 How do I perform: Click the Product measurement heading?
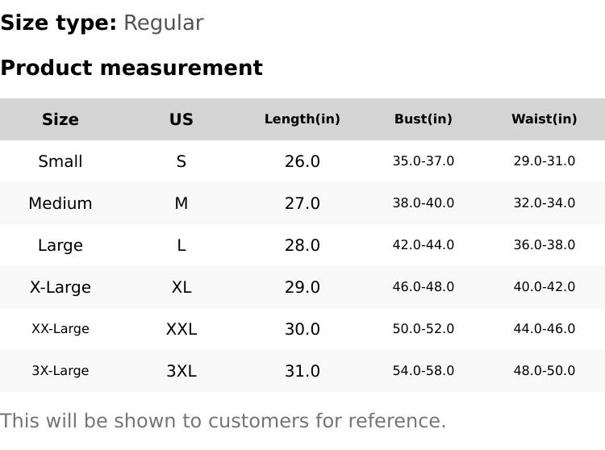pyautogui.click(x=131, y=68)
